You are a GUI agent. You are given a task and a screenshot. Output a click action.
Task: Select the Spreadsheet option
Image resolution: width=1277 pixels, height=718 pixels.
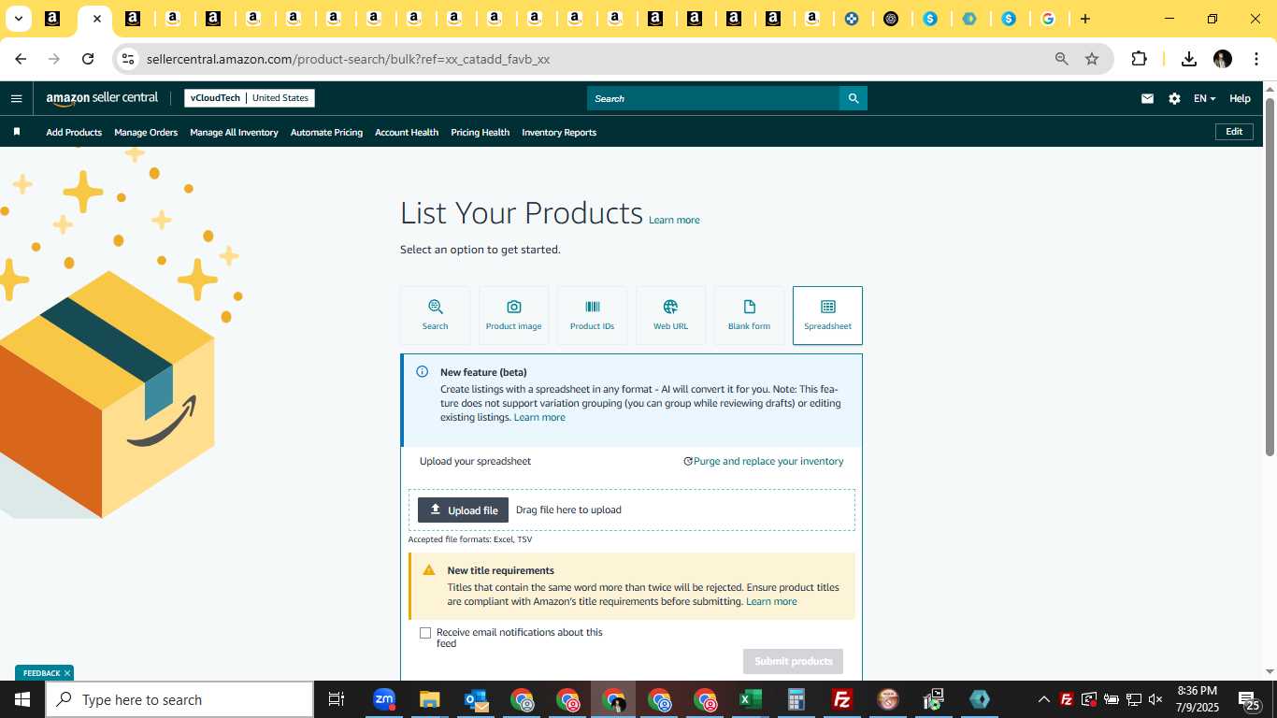pyautogui.click(x=827, y=315)
